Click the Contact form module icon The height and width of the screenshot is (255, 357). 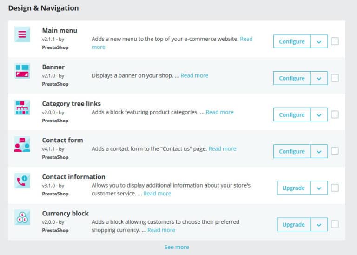(22, 144)
